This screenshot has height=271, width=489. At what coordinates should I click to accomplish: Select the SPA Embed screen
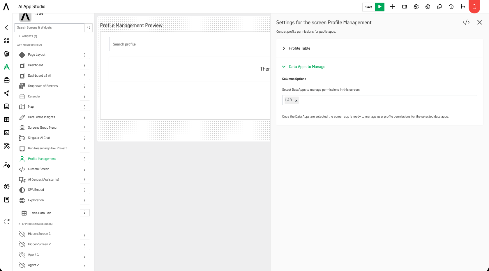click(36, 190)
